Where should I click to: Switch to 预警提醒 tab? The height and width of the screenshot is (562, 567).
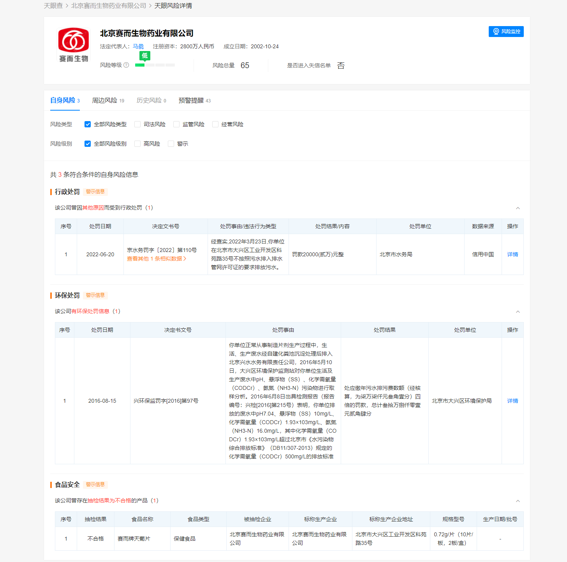tap(195, 100)
